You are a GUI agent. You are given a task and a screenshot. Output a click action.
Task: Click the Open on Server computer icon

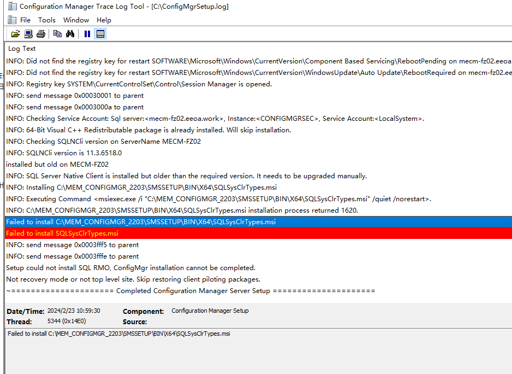[x=28, y=34]
